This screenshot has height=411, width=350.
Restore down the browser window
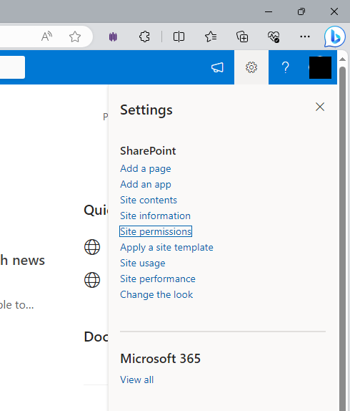pyautogui.click(x=301, y=11)
